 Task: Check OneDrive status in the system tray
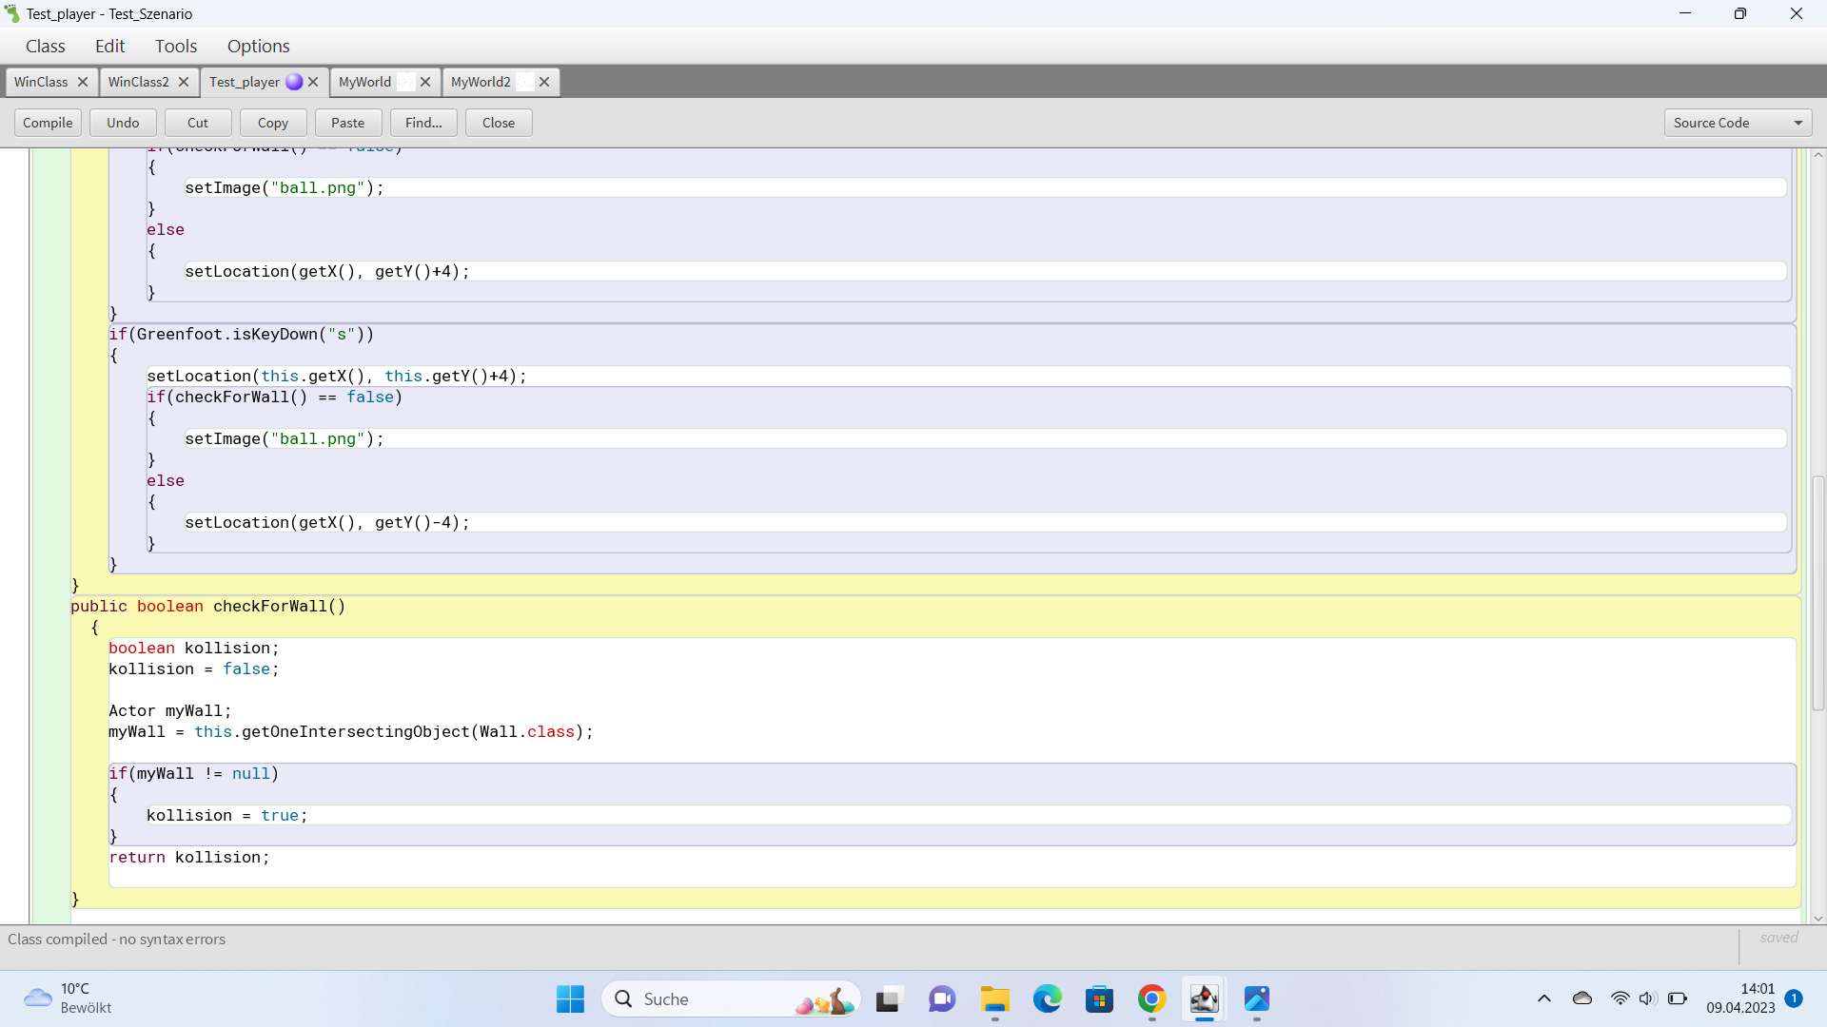[1581, 998]
